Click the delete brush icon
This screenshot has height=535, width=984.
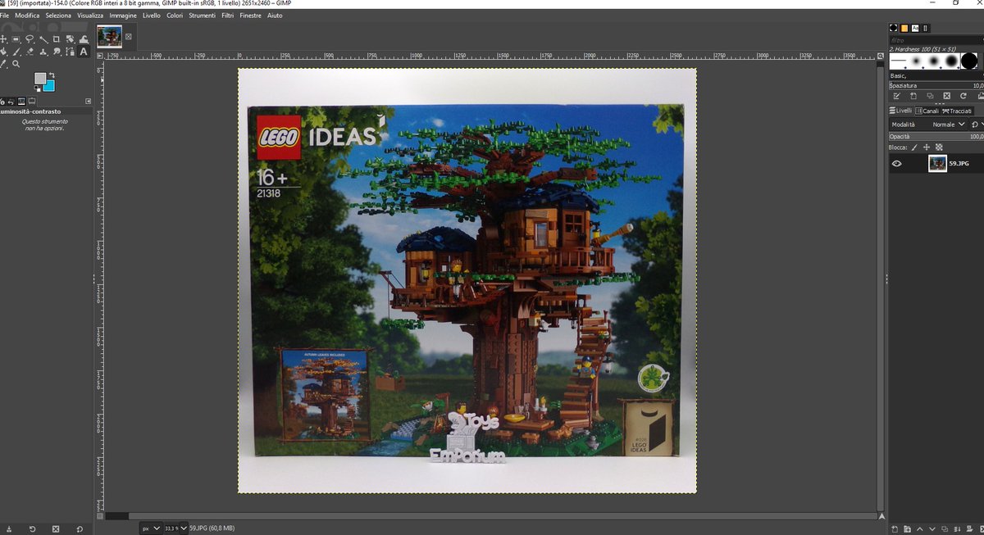946,96
